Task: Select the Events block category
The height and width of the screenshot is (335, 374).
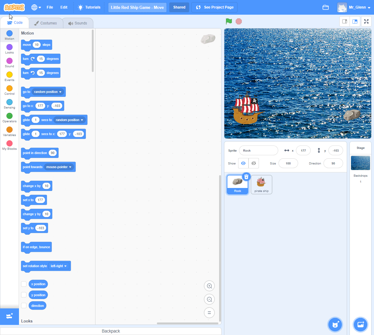Action: click(x=9, y=76)
